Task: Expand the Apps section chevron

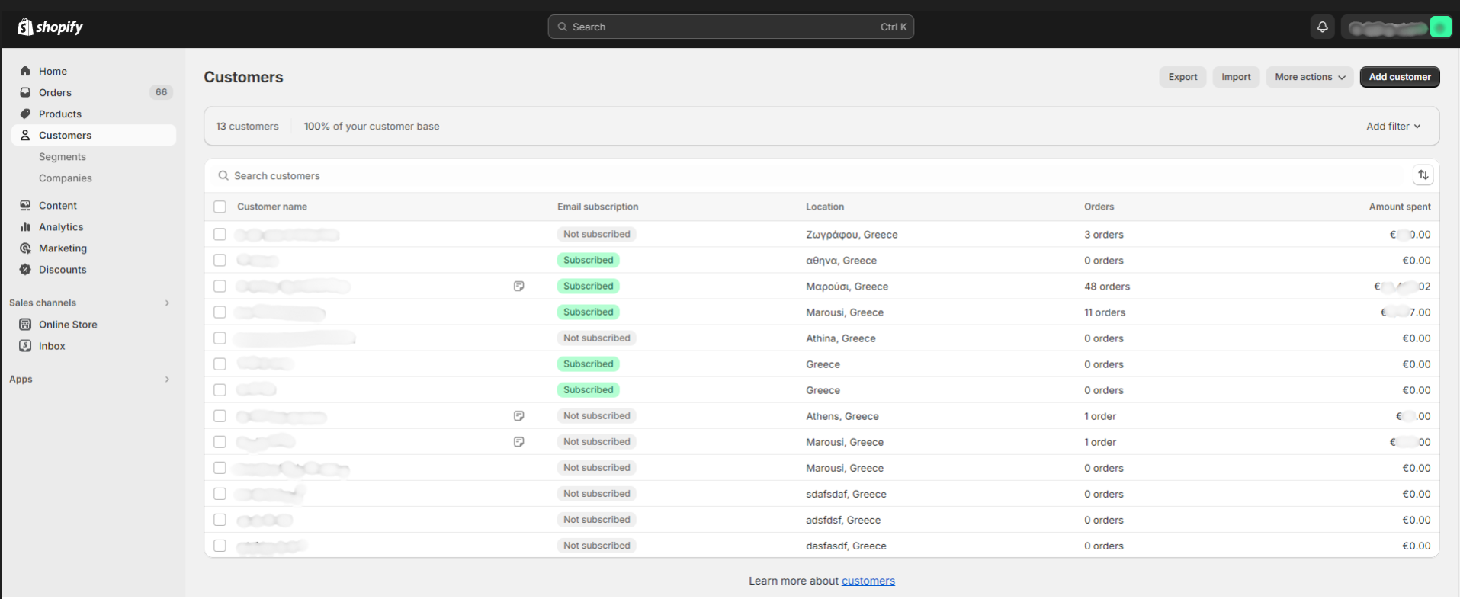Action: [x=167, y=379]
